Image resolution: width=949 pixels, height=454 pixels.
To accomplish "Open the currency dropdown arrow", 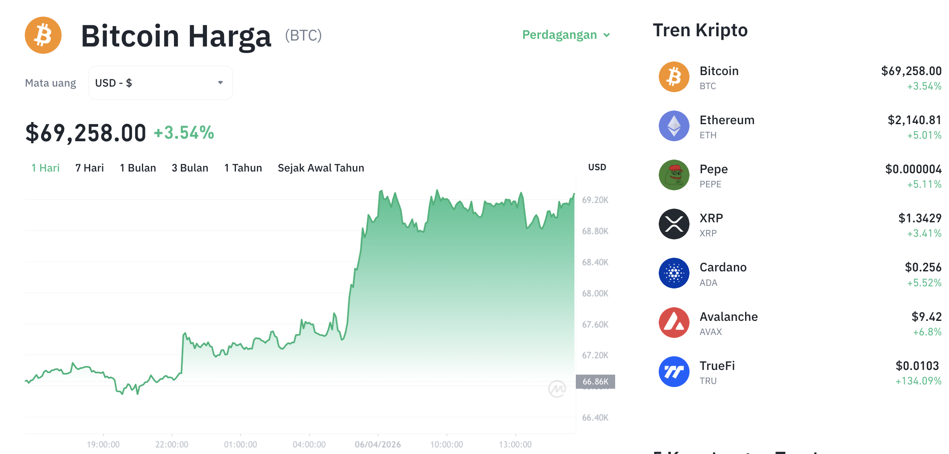I will pyautogui.click(x=220, y=82).
